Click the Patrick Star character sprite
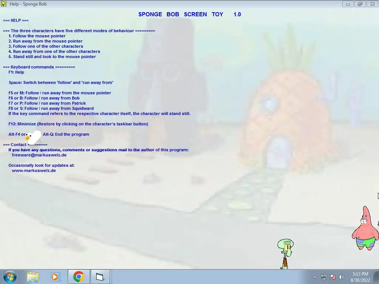379x284 pixels. coord(365,228)
